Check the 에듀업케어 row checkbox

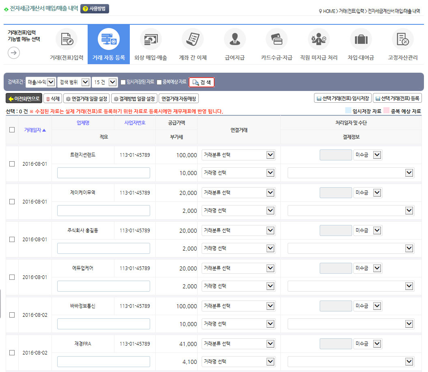pos(12,277)
